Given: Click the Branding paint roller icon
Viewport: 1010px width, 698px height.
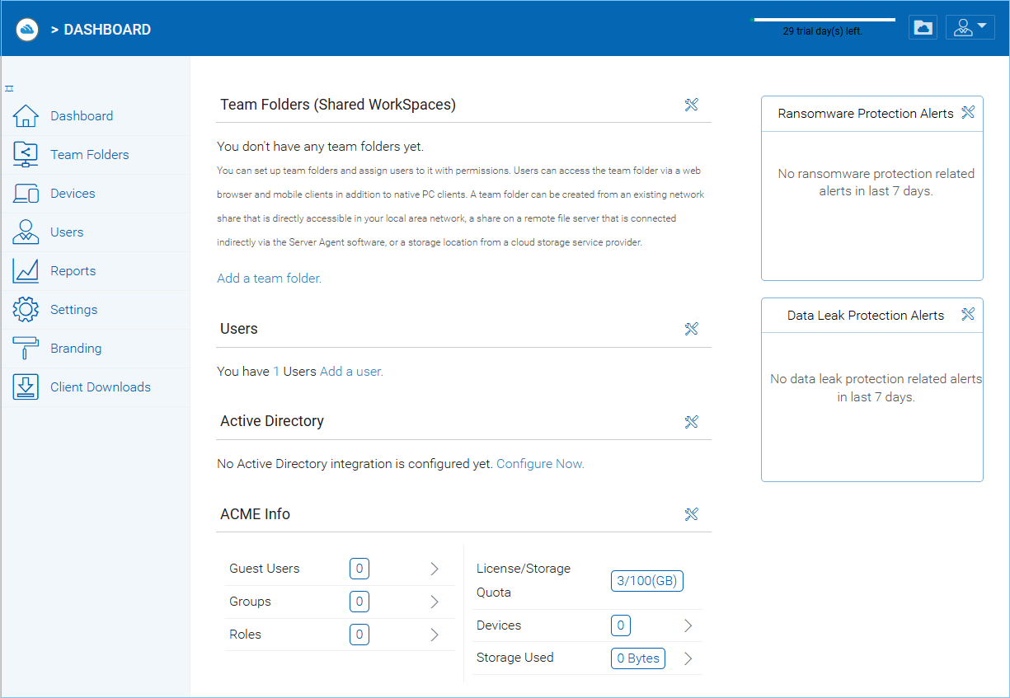Looking at the screenshot, I should coord(26,349).
